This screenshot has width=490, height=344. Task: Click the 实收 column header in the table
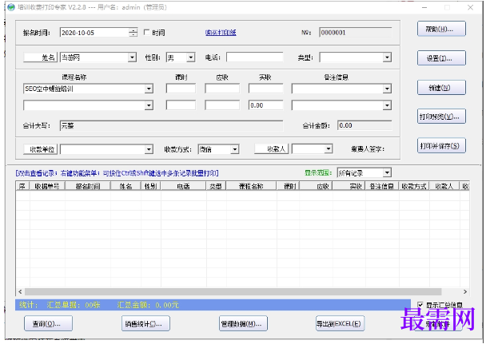(349, 186)
